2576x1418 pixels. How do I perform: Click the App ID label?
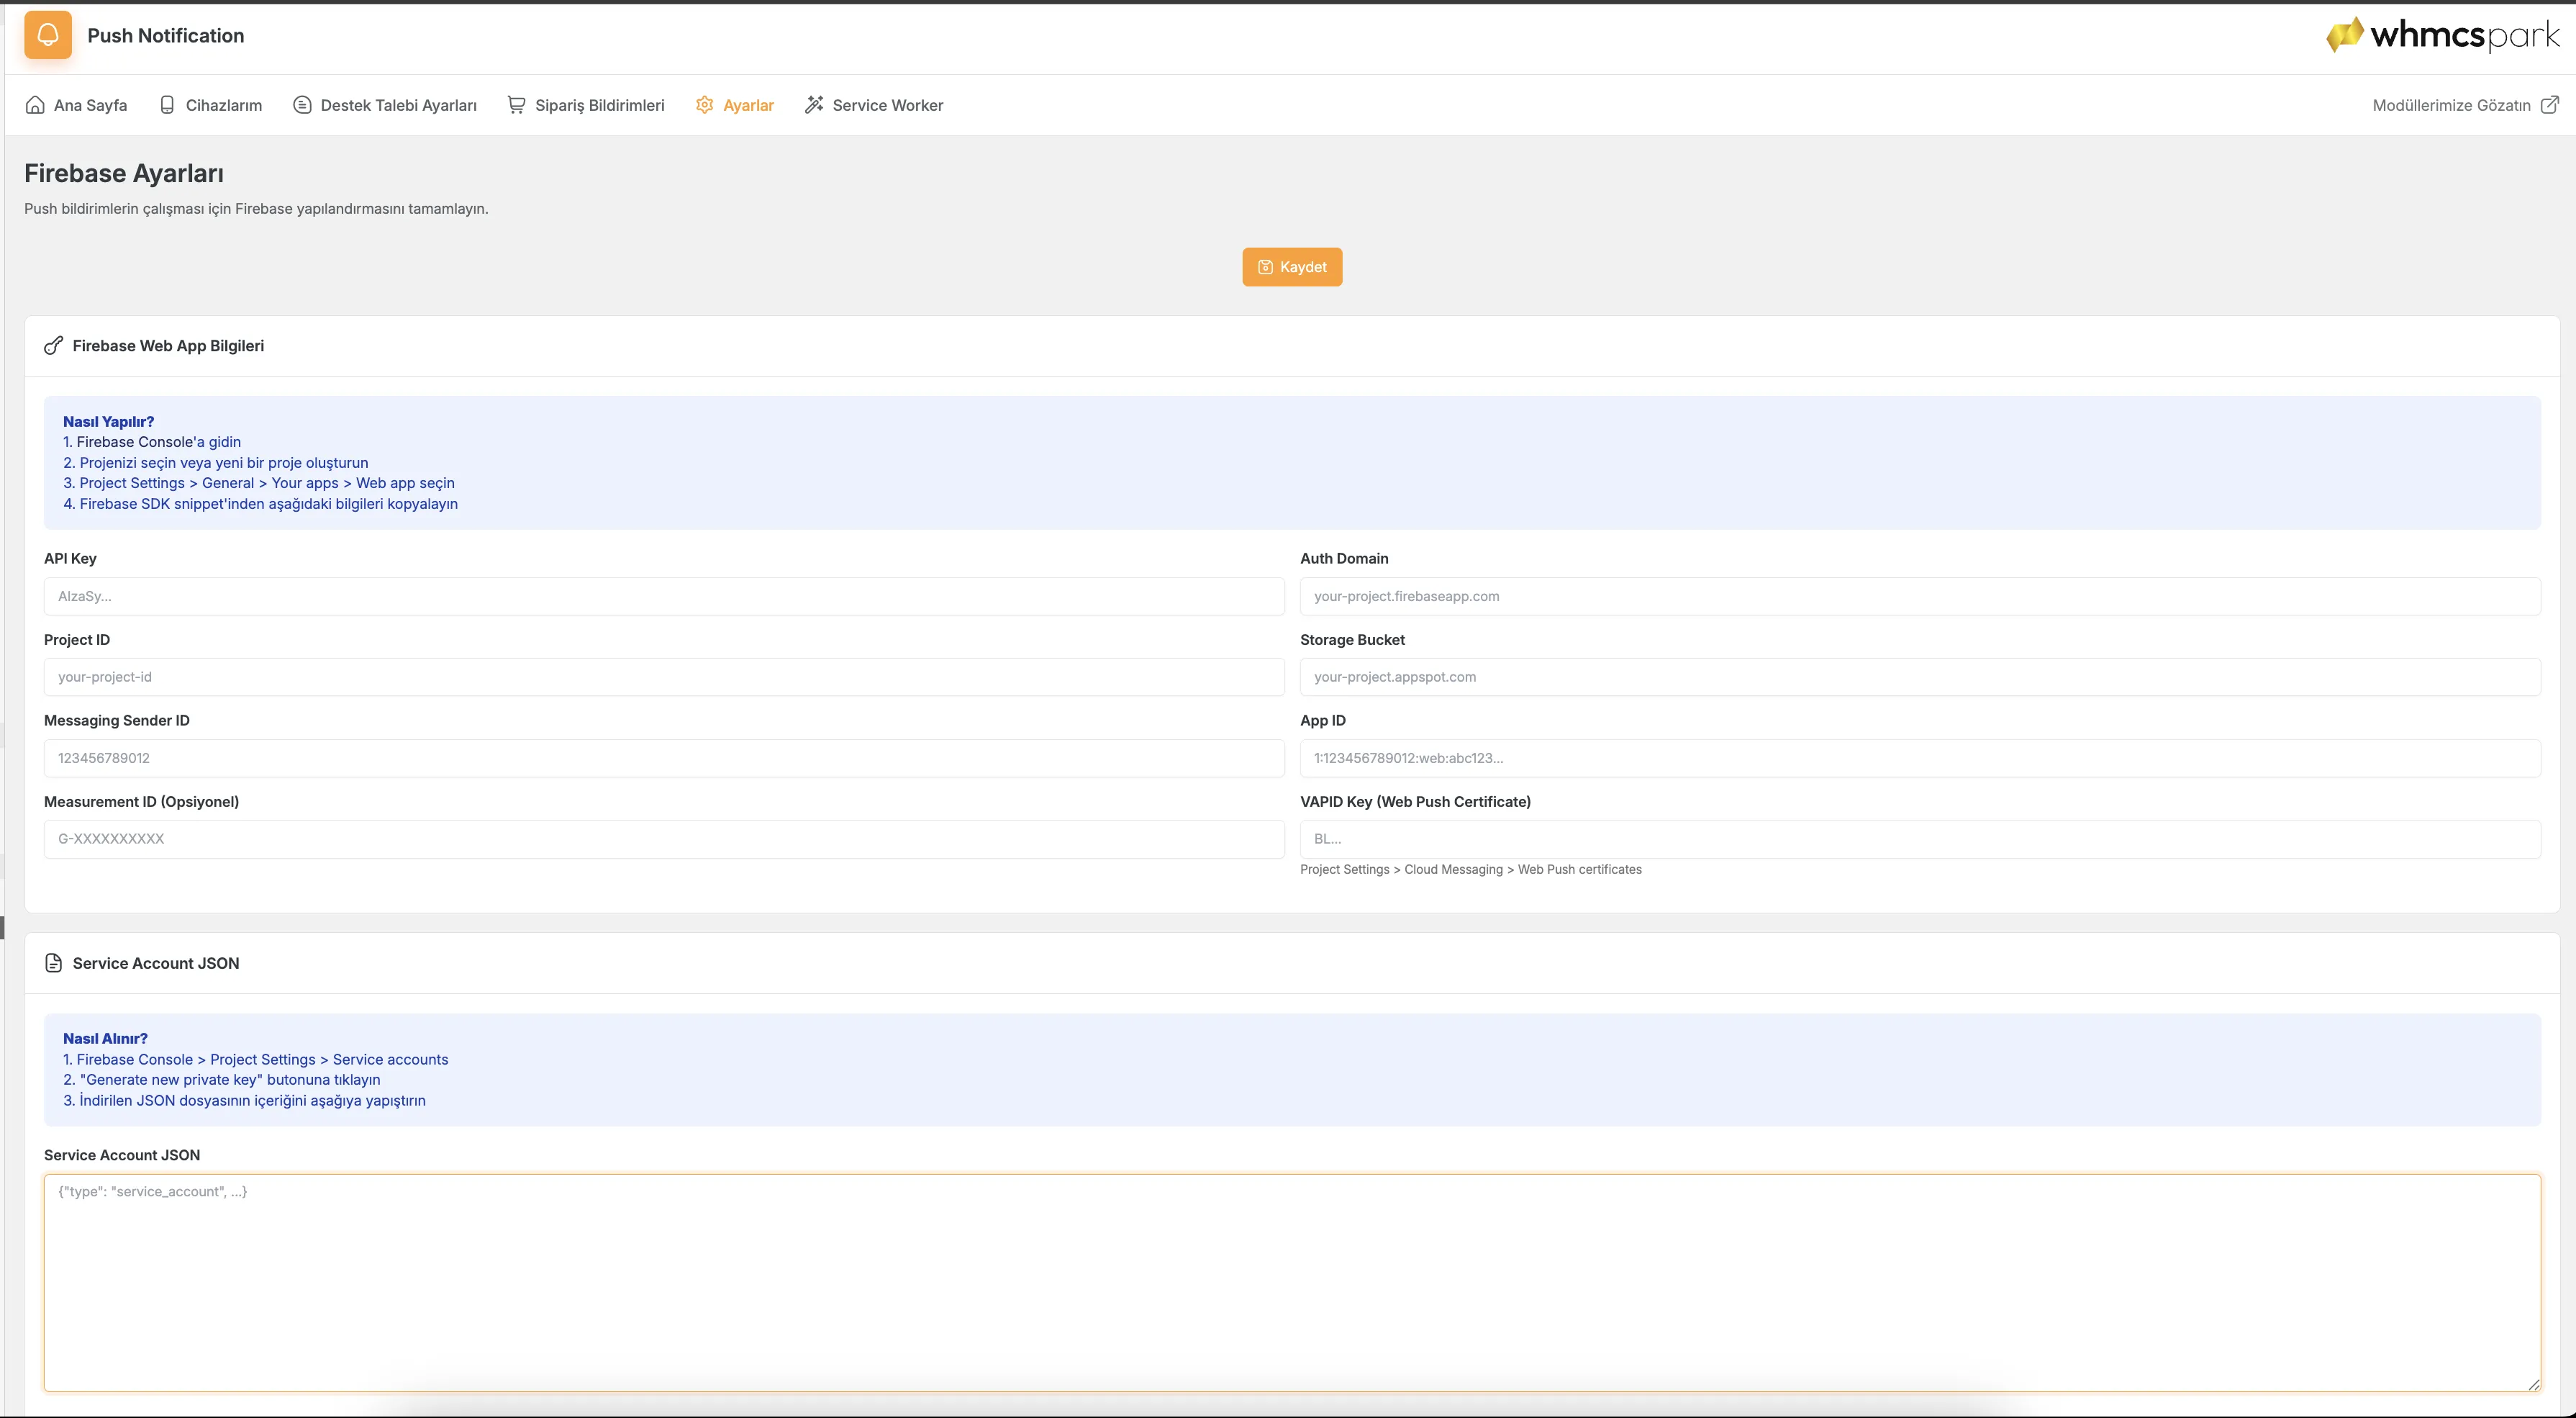click(1323, 720)
